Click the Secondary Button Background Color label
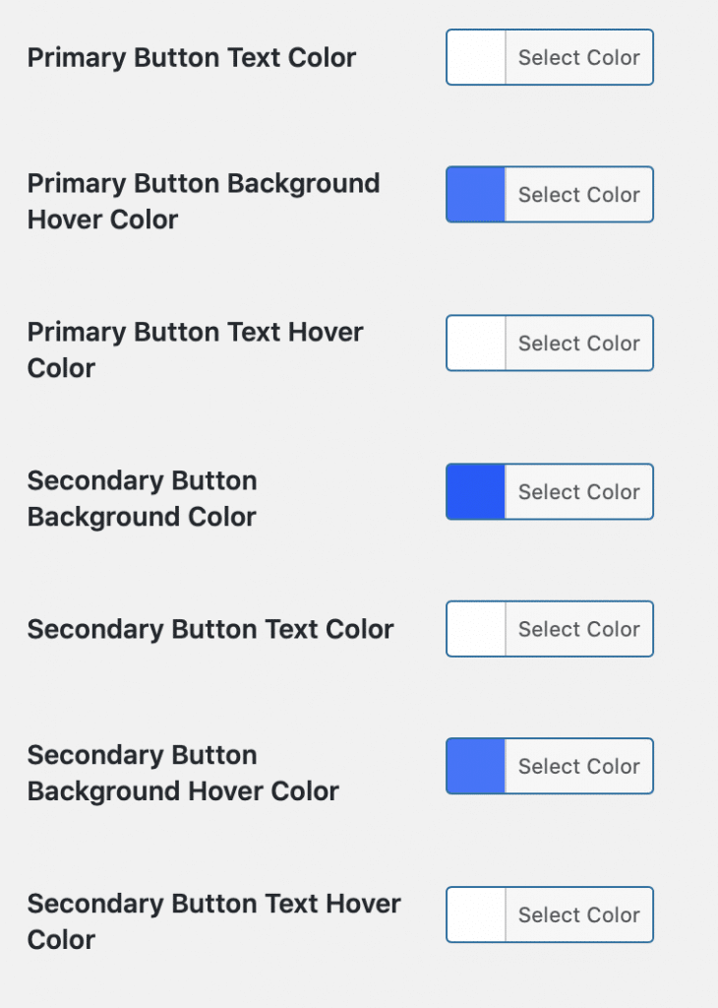Image resolution: width=718 pixels, height=1008 pixels. 142,499
